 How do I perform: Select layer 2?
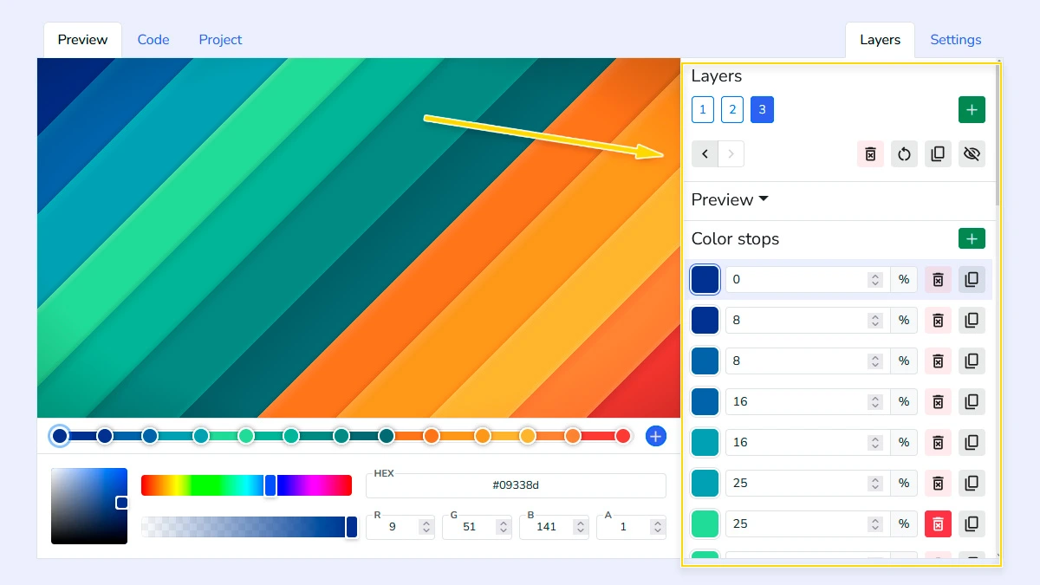click(732, 109)
